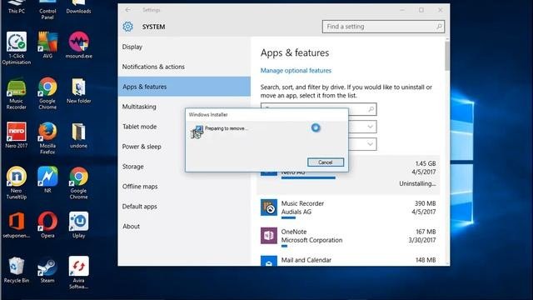Click the search magnifier in Find a setting
Screen dimensions: 533x300
pyautogui.click(x=439, y=27)
